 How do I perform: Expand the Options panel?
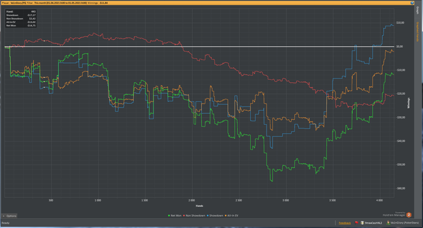point(10,216)
